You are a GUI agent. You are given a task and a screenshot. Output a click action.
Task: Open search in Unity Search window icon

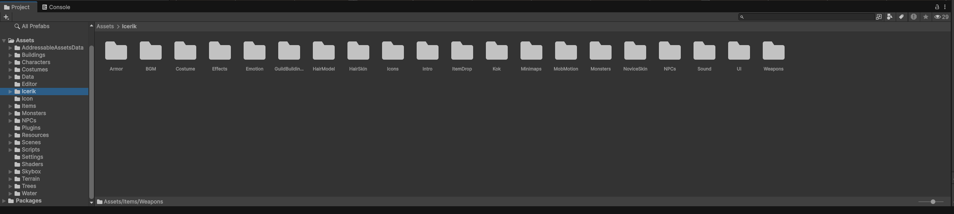(879, 17)
